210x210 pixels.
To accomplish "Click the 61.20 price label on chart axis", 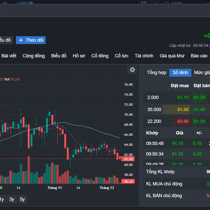I will click(128, 159).
